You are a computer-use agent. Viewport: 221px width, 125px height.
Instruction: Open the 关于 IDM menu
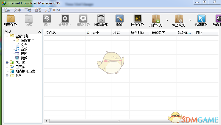tap(53, 10)
